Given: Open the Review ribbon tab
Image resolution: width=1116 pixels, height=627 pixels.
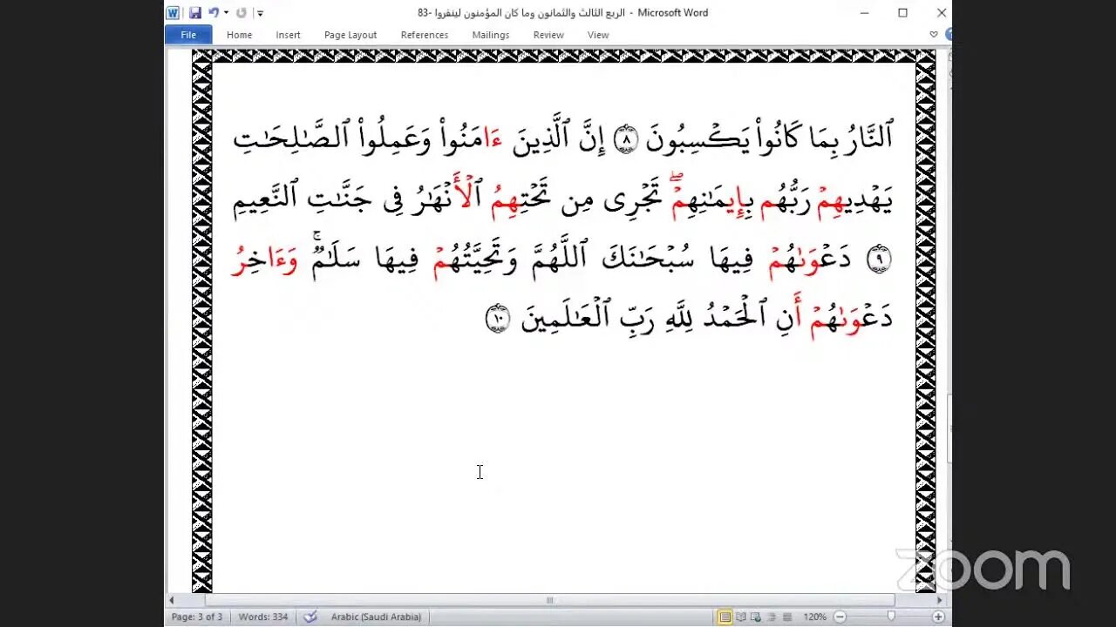Looking at the screenshot, I should point(548,35).
